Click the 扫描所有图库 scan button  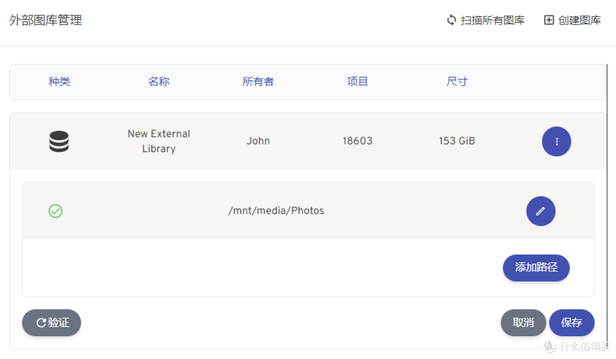point(485,21)
